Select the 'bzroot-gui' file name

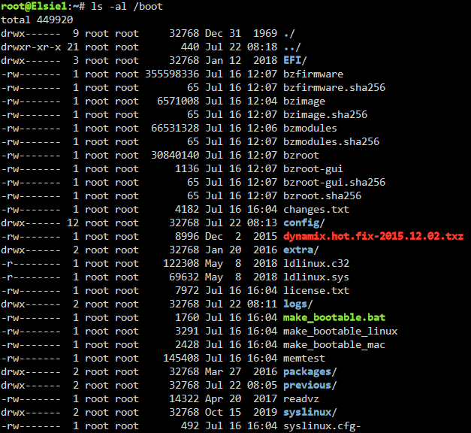tap(313, 168)
